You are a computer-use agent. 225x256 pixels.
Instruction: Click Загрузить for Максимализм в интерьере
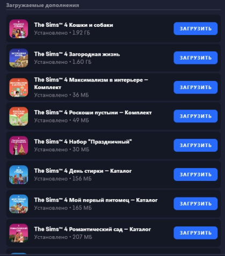coord(195,87)
